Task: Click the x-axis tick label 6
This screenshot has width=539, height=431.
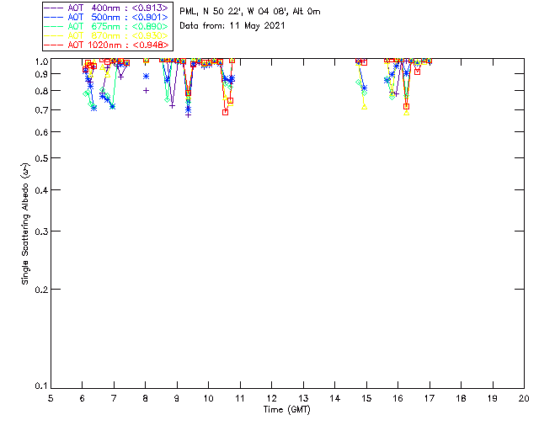Action: point(83,398)
